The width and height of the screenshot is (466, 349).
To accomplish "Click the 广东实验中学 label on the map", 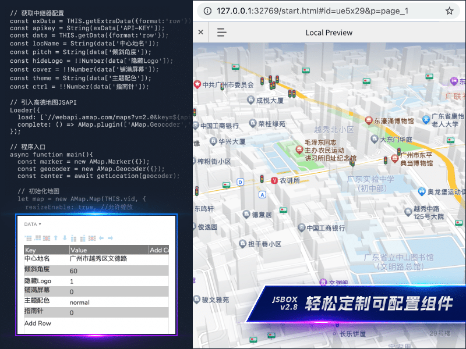I will click(x=372, y=183).
